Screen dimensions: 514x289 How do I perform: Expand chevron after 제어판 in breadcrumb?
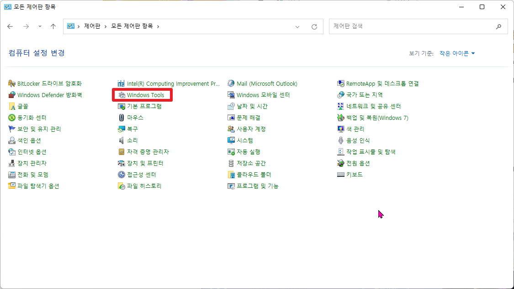[106, 26]
